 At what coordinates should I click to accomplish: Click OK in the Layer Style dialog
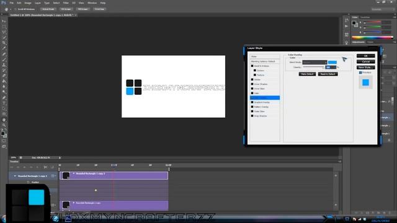[x=365, y=56]
